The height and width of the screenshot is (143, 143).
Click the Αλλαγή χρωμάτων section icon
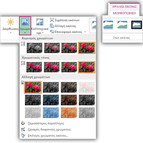point(22,83)
